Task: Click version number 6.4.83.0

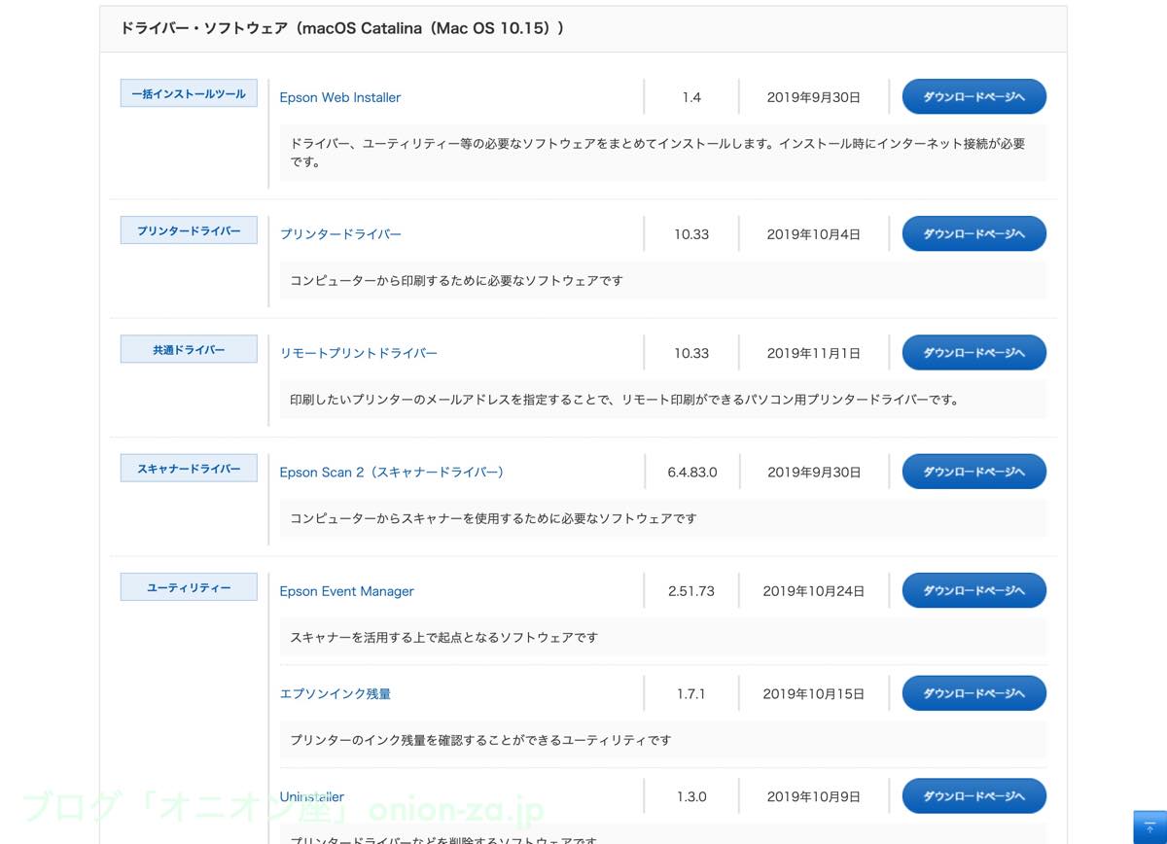Action: 691,472
